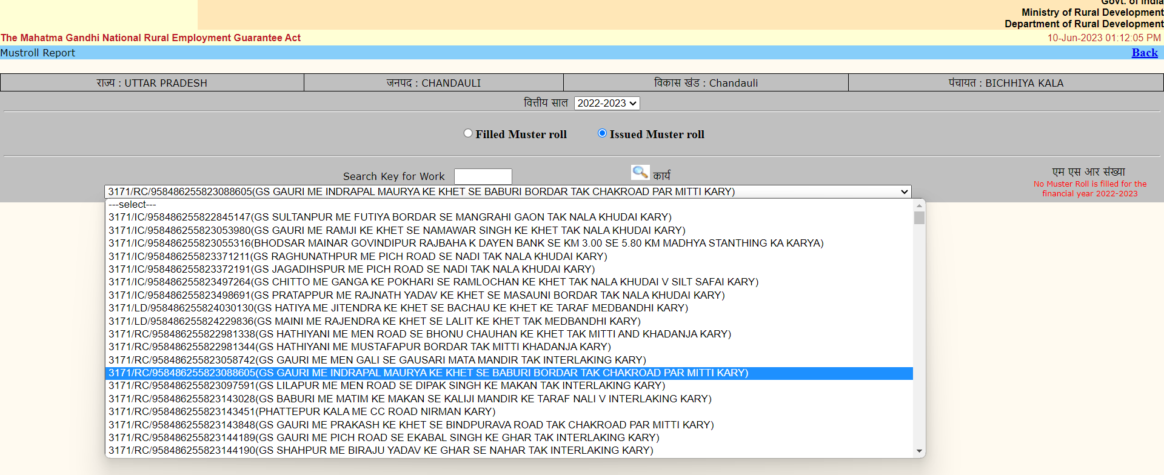Select MAINI ME RAJENDRA KE KHET option

point(374,322)
